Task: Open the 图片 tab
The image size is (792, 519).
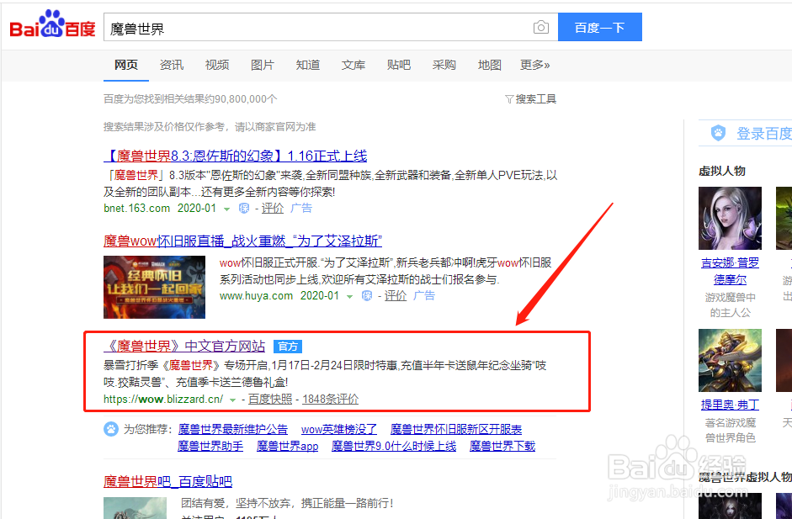Action: pos(262,65)
